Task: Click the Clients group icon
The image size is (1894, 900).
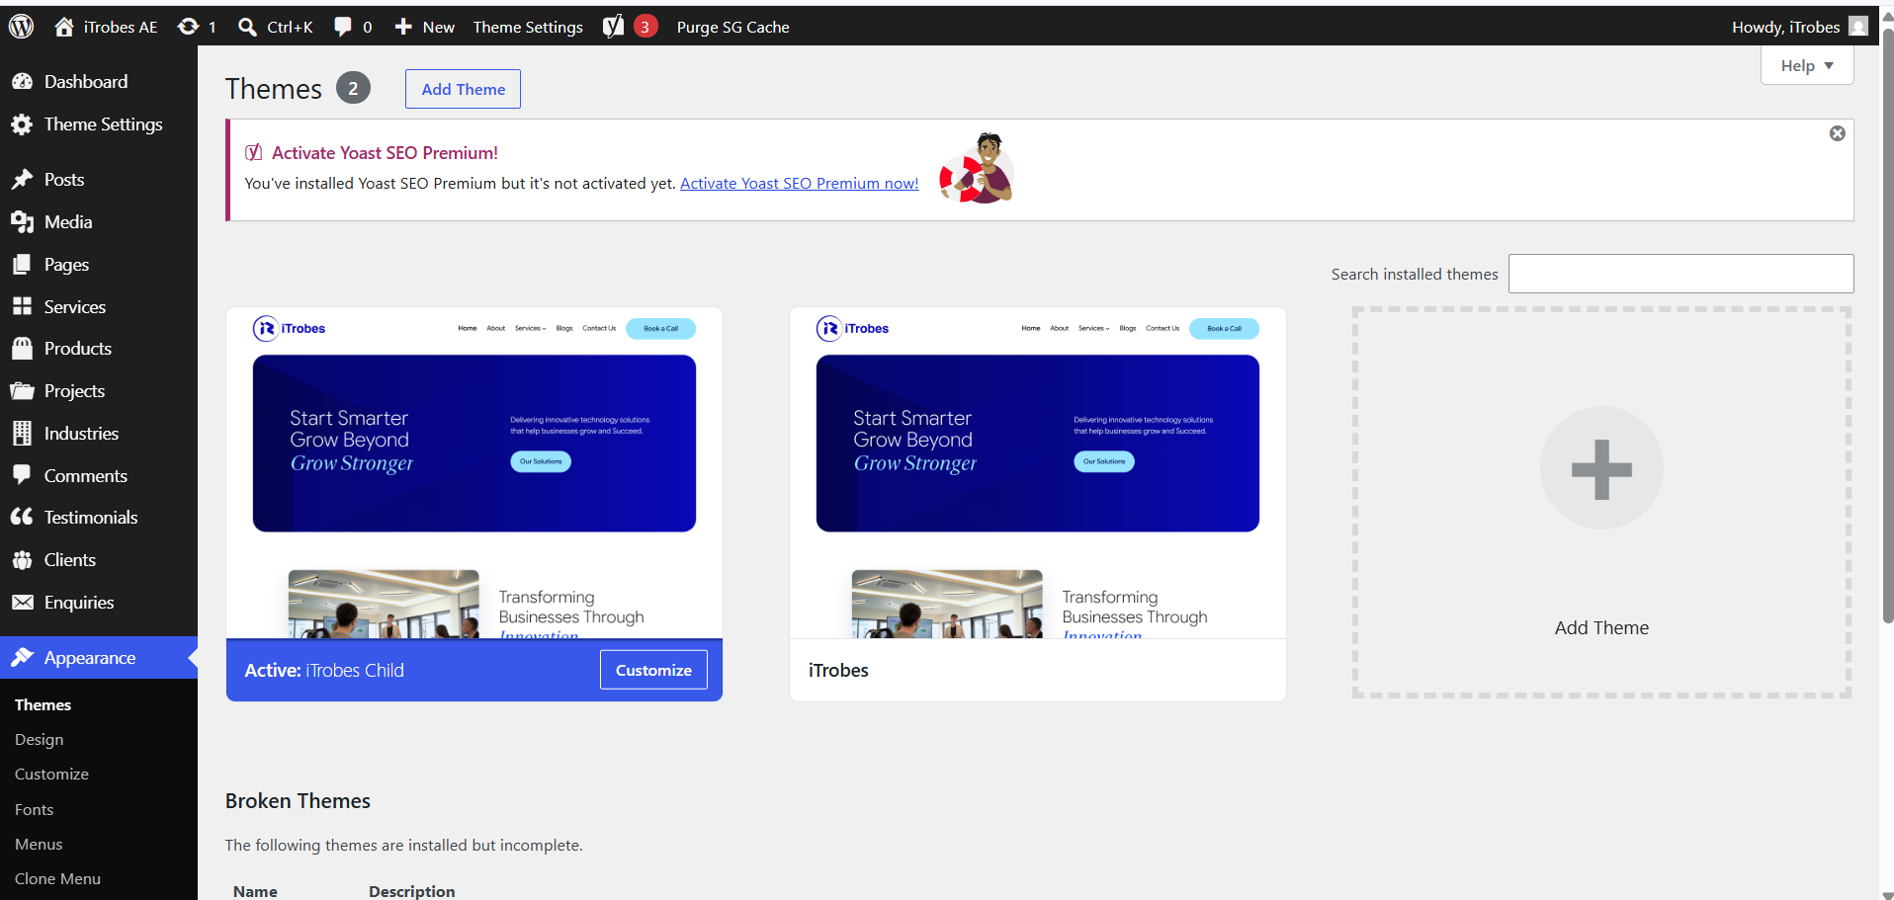Action: 22,560
